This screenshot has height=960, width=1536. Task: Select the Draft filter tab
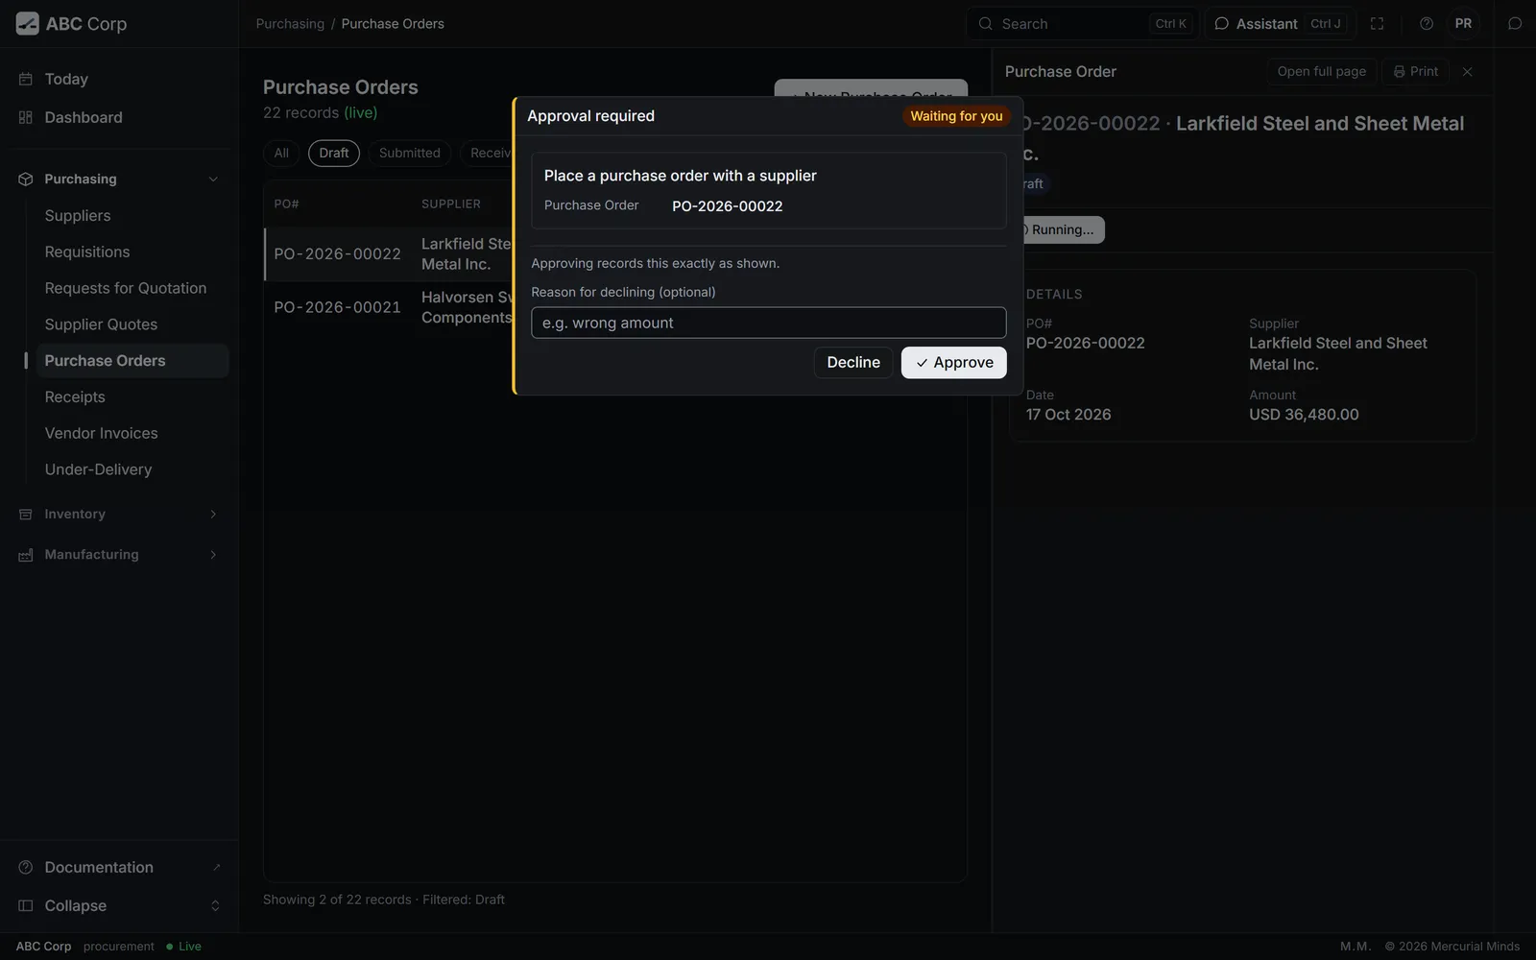pyautogui.click(x=334, y=154)
